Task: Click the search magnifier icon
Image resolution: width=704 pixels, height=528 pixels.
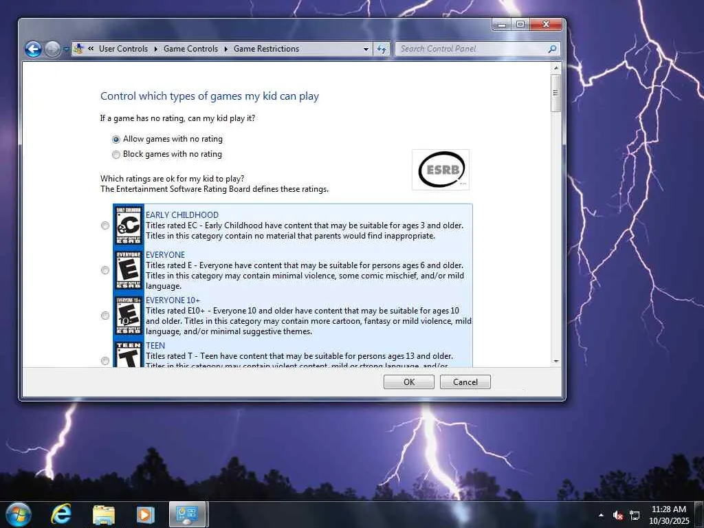Action: (552, 49)
